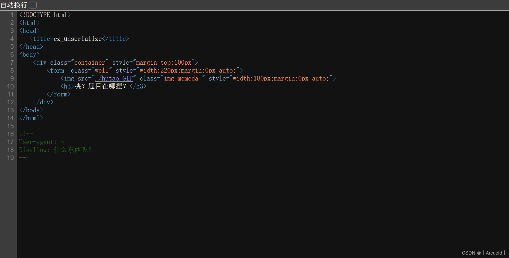This screenshot has height=258, width=509.
Task: Click the closing </body> tag
Action: 31,110
